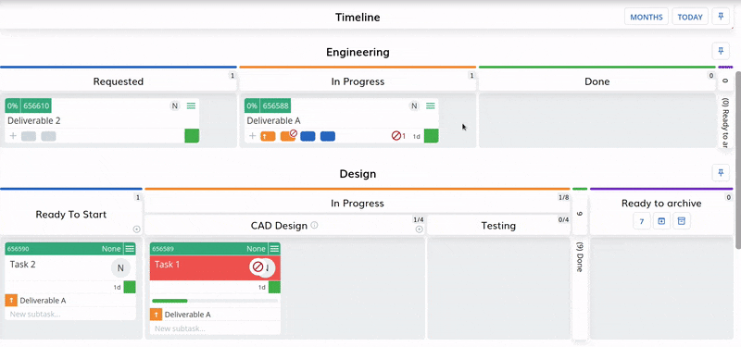Click the Engineering Done column header
Screen dimensions: 741x347
coord(597,81)
